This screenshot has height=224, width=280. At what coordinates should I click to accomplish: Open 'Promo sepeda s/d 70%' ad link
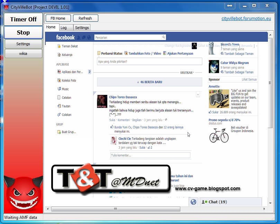tap(225, 120)
